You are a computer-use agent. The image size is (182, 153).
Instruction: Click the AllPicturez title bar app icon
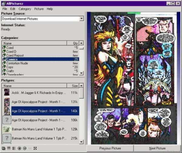tap(4, 4)
